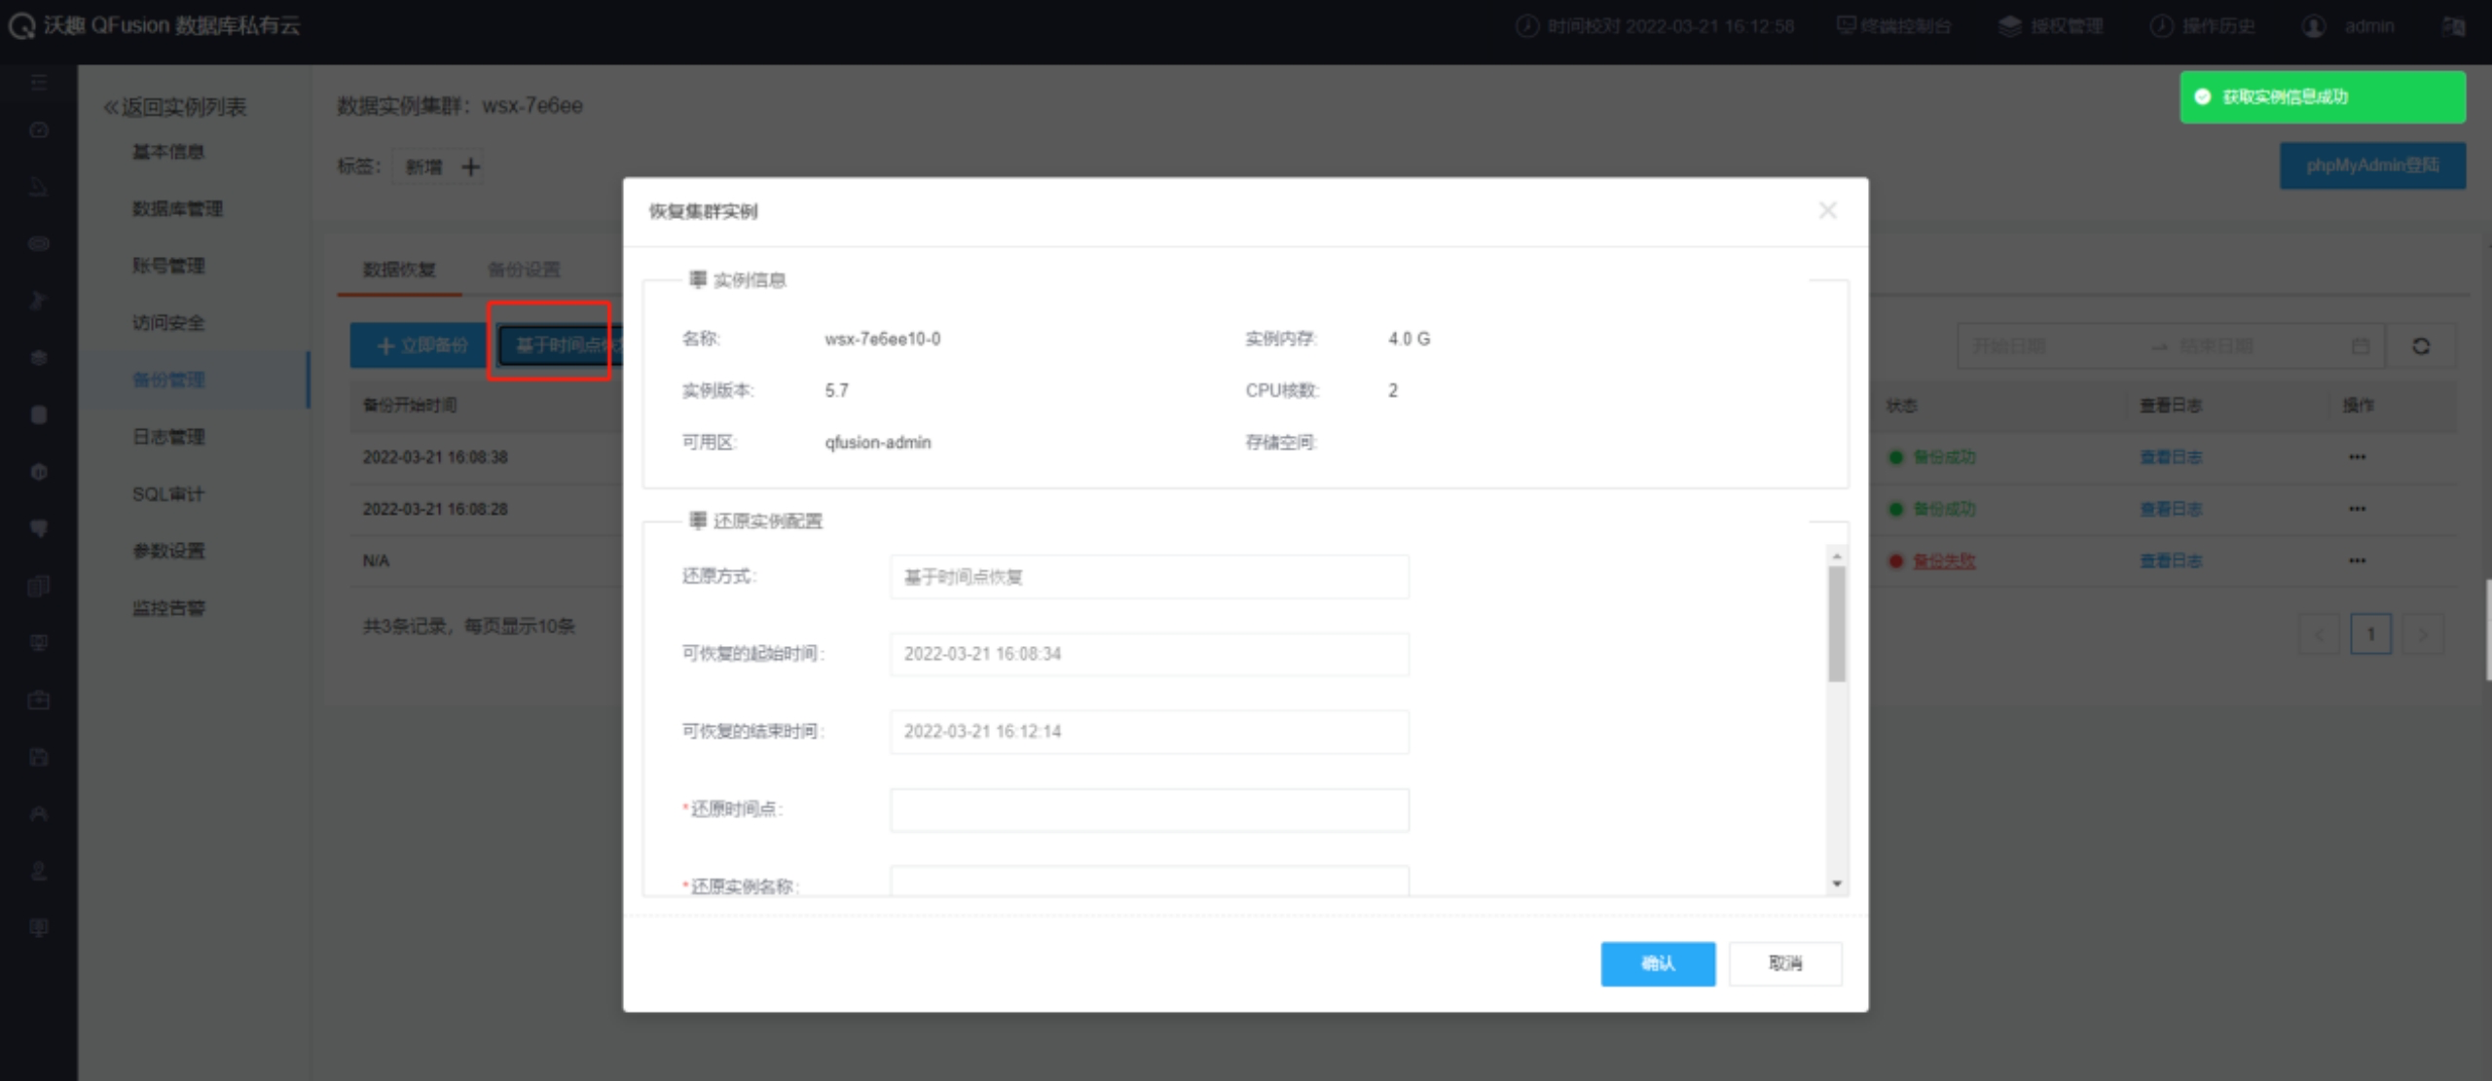Click the language switch icon at top right
The height and width of the screenshot is (1081, 2492).
point(2453,26)
